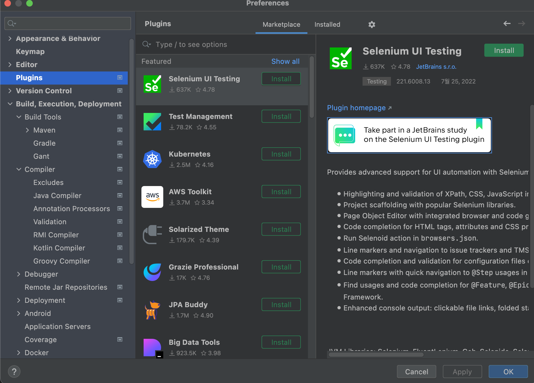
Task: Click the project-level icon beside Gradle
Action: (120, 143)
